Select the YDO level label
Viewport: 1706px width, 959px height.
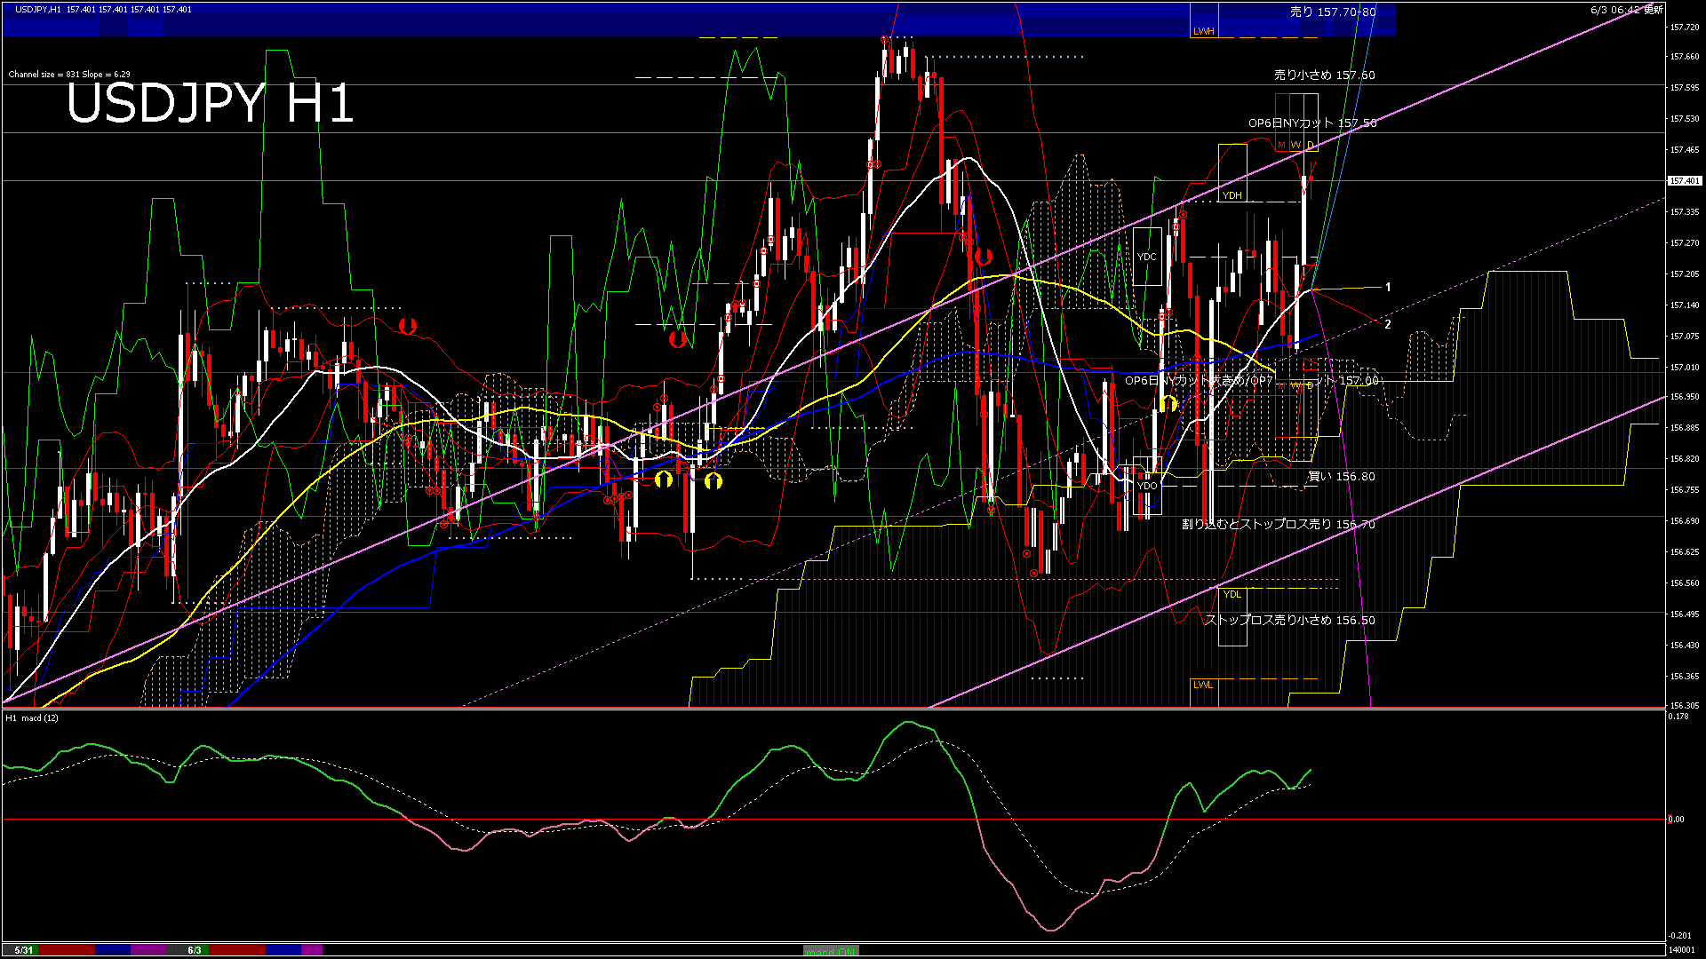click(x=1147, y=486)
